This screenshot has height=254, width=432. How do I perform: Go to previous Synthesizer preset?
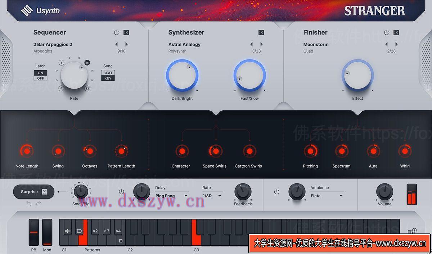tap(251, 45)
